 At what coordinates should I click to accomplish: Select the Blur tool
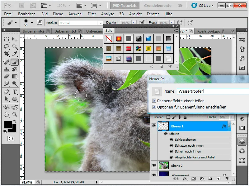point(7,83)
